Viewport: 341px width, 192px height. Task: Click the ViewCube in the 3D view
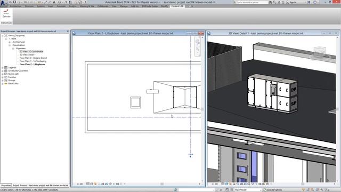(320, 52)
